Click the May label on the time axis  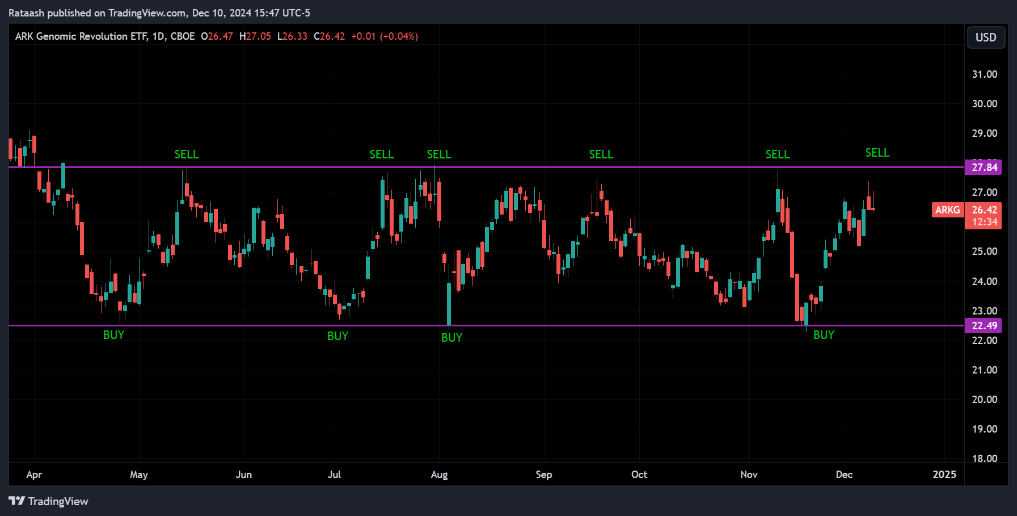tap(139, 475)
